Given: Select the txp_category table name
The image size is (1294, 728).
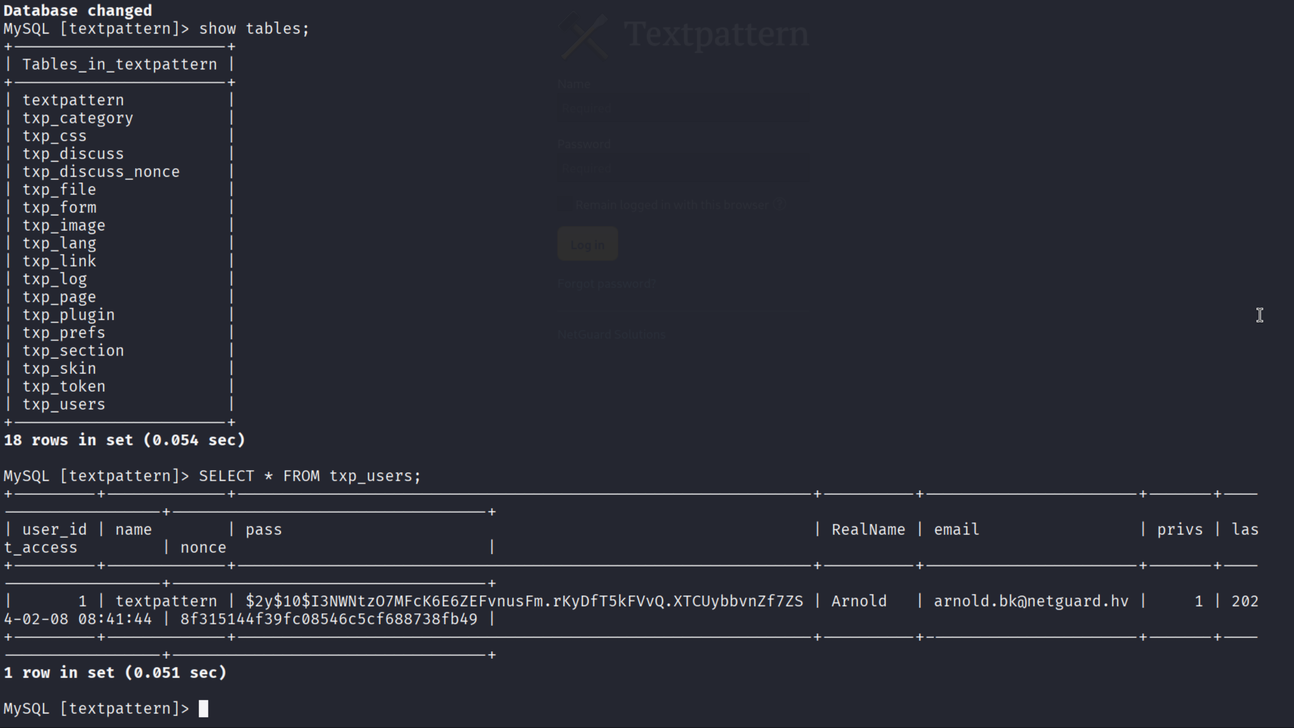Looking at the screenshot, I should (78, 118).
